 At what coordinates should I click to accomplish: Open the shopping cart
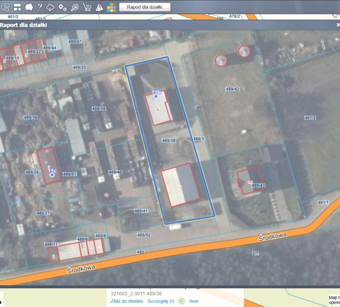[x=87, y=7]
